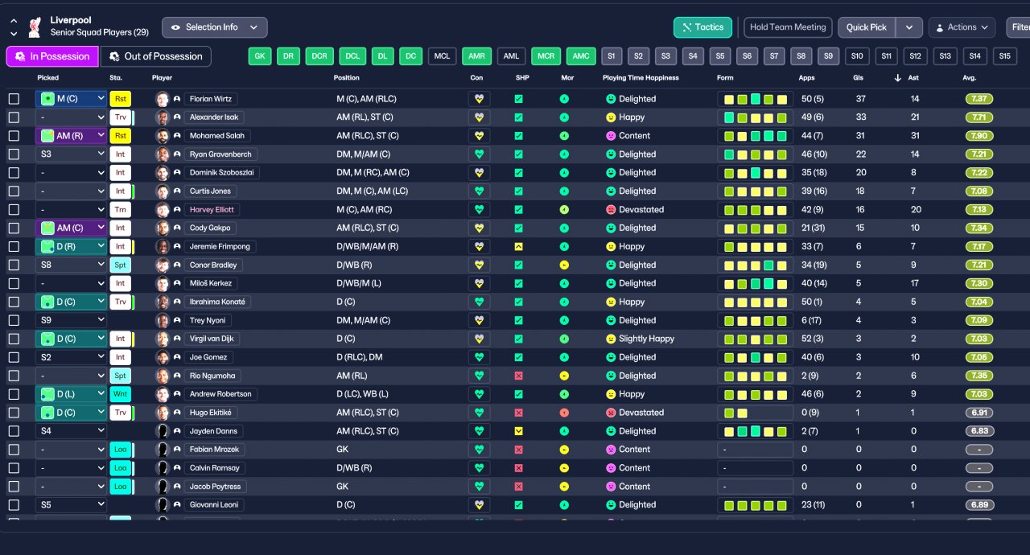Click Harvey Elliott's Trn status badge
This screenshot has height=555, width=1030.
120,210
